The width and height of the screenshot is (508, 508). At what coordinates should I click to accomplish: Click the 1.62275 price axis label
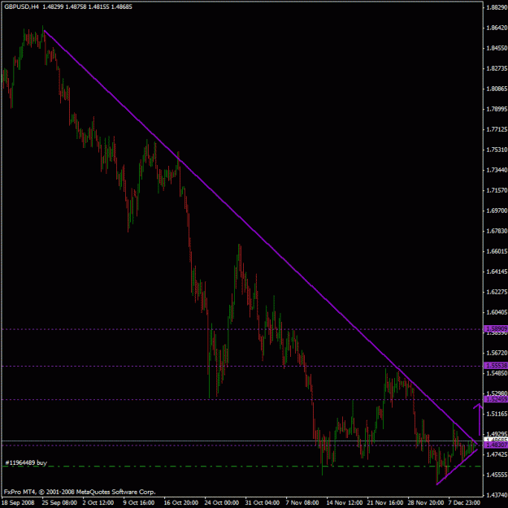[x=497, y=292]
